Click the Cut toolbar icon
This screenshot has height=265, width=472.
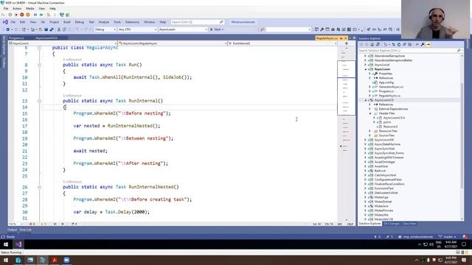pos(59,29)
